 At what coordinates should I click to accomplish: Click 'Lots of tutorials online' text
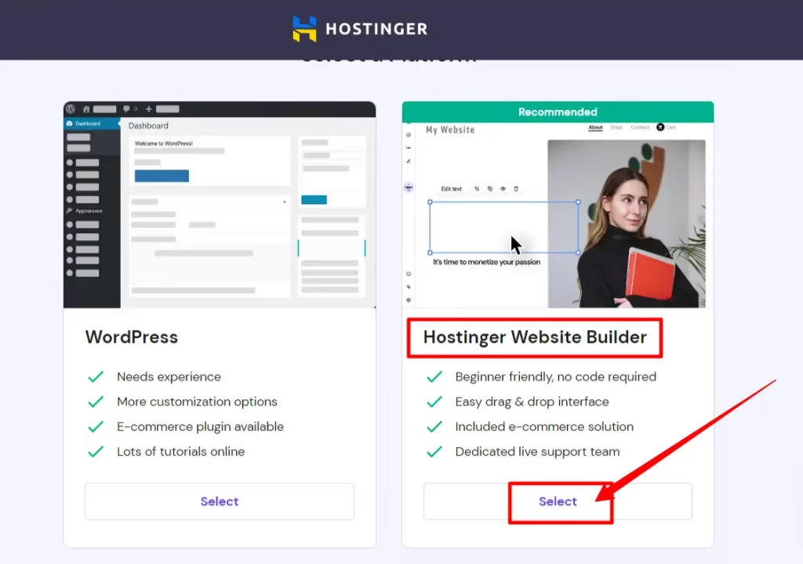click(x=181, y=452)
